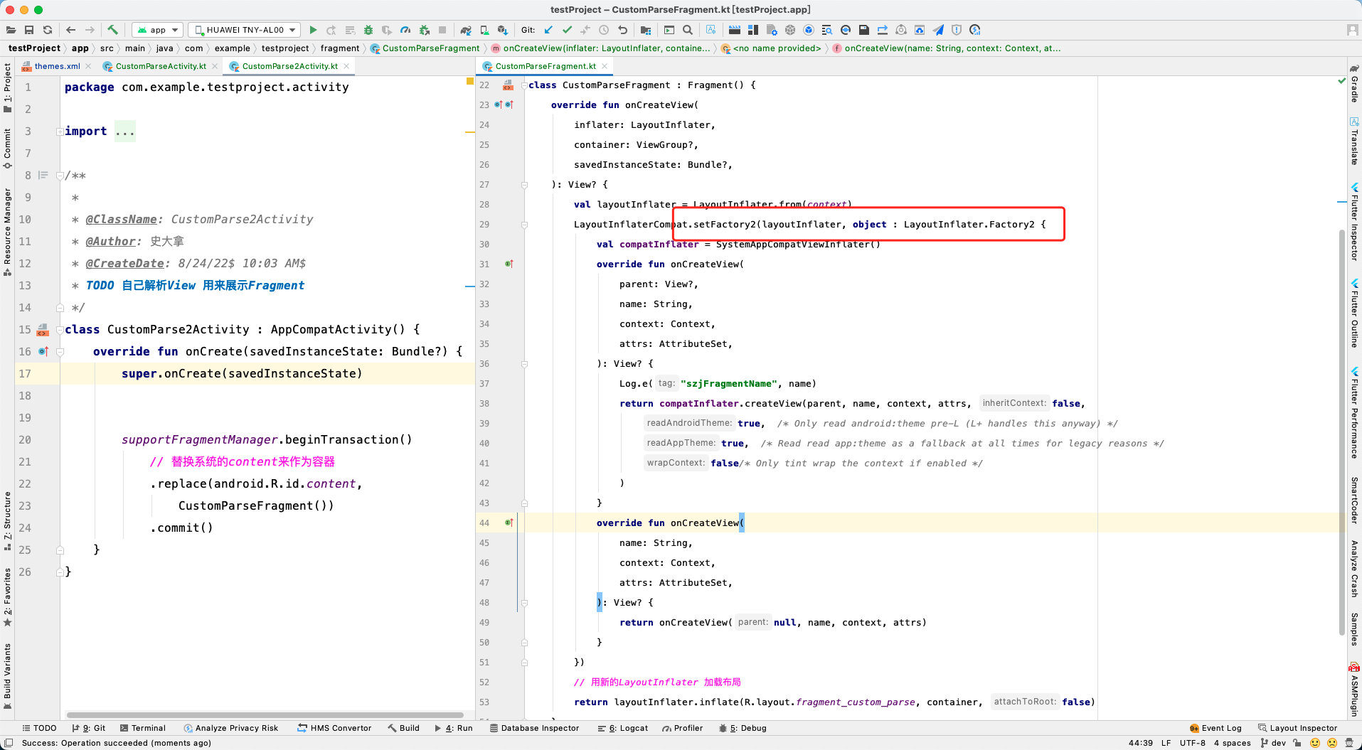
Task: Click the UTF-8 encoding in status bar
Action: click(x=1193, y=743)
